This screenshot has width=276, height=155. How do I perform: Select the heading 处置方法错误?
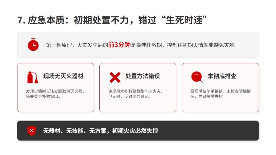pos(143,76)
